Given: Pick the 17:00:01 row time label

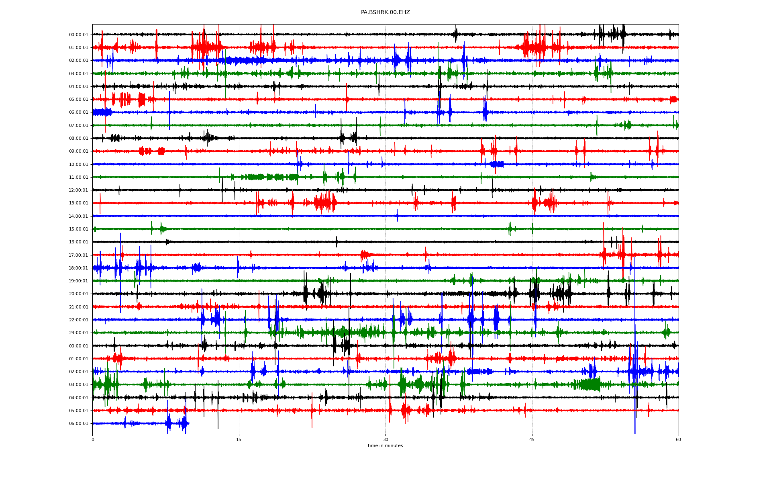Looking at the screenshot, I should tap(78, 255).
